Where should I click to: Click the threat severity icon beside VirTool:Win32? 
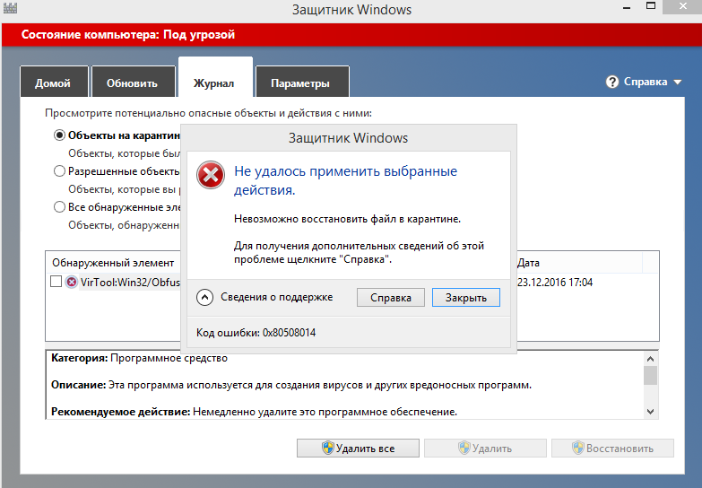click(71, 282)
